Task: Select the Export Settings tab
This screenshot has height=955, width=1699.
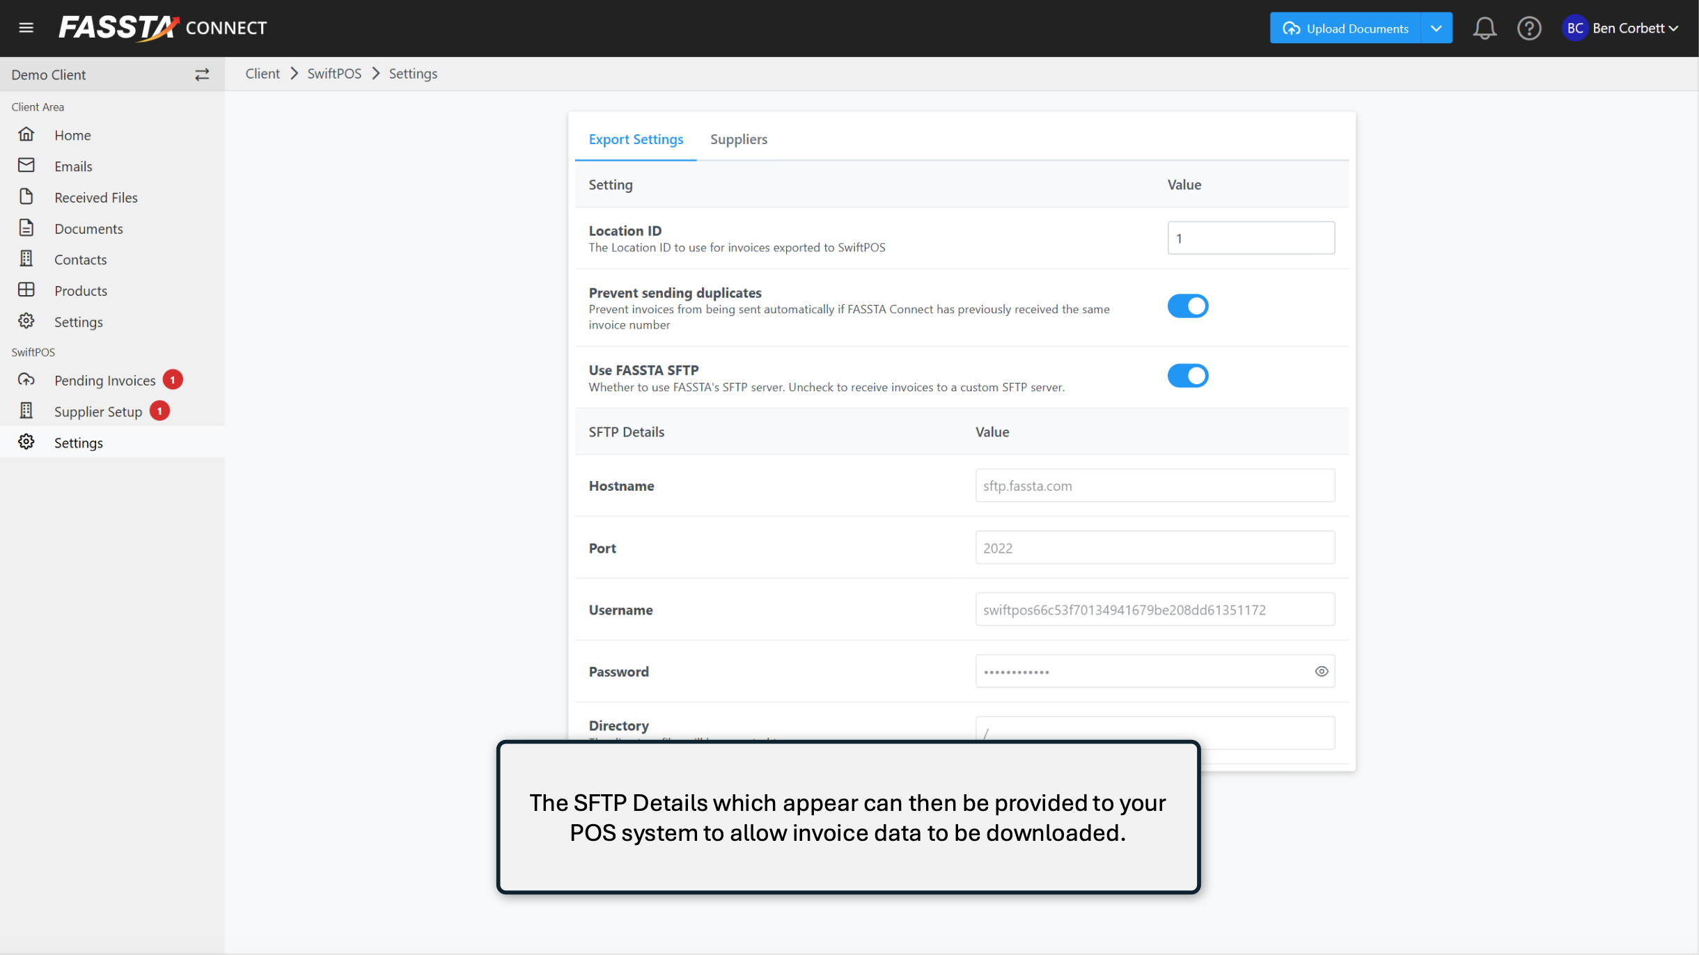Action: click(636, 139)
